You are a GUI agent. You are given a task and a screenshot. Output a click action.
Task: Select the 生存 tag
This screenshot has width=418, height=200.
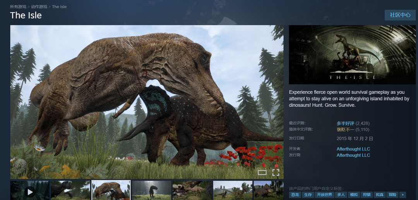(x=308, y=195)
